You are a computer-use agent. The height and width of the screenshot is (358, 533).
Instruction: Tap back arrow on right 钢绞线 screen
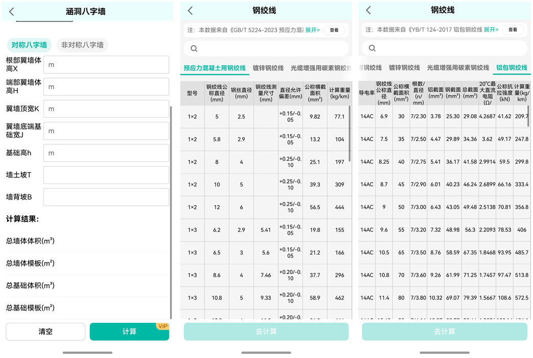(x=368, y=11)
